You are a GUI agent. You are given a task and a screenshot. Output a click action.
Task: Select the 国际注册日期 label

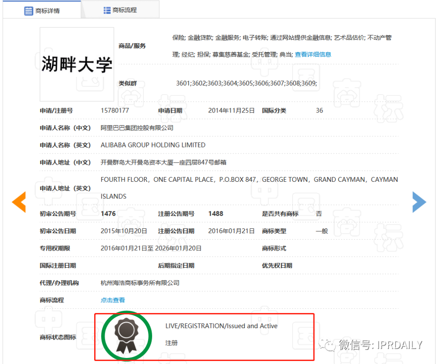tap(58, 265)
